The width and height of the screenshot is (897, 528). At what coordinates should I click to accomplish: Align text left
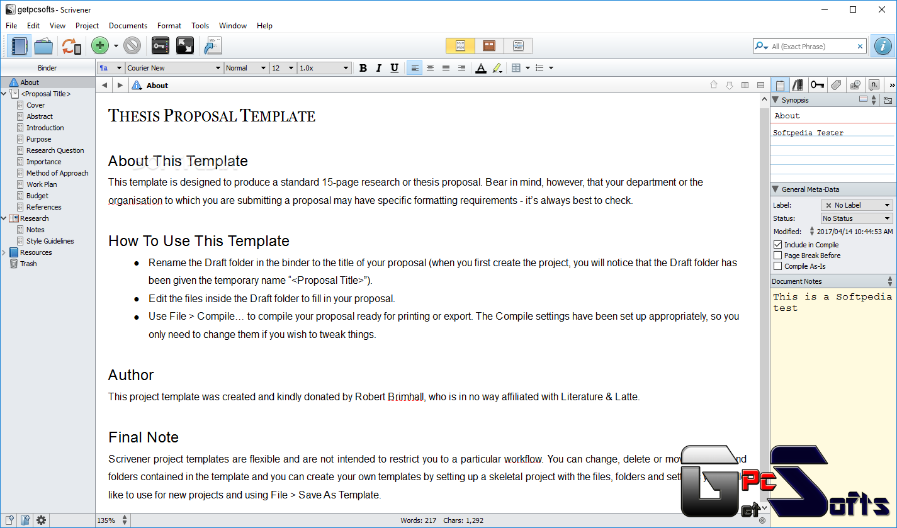pyautogui.click(x=414, y=68)
